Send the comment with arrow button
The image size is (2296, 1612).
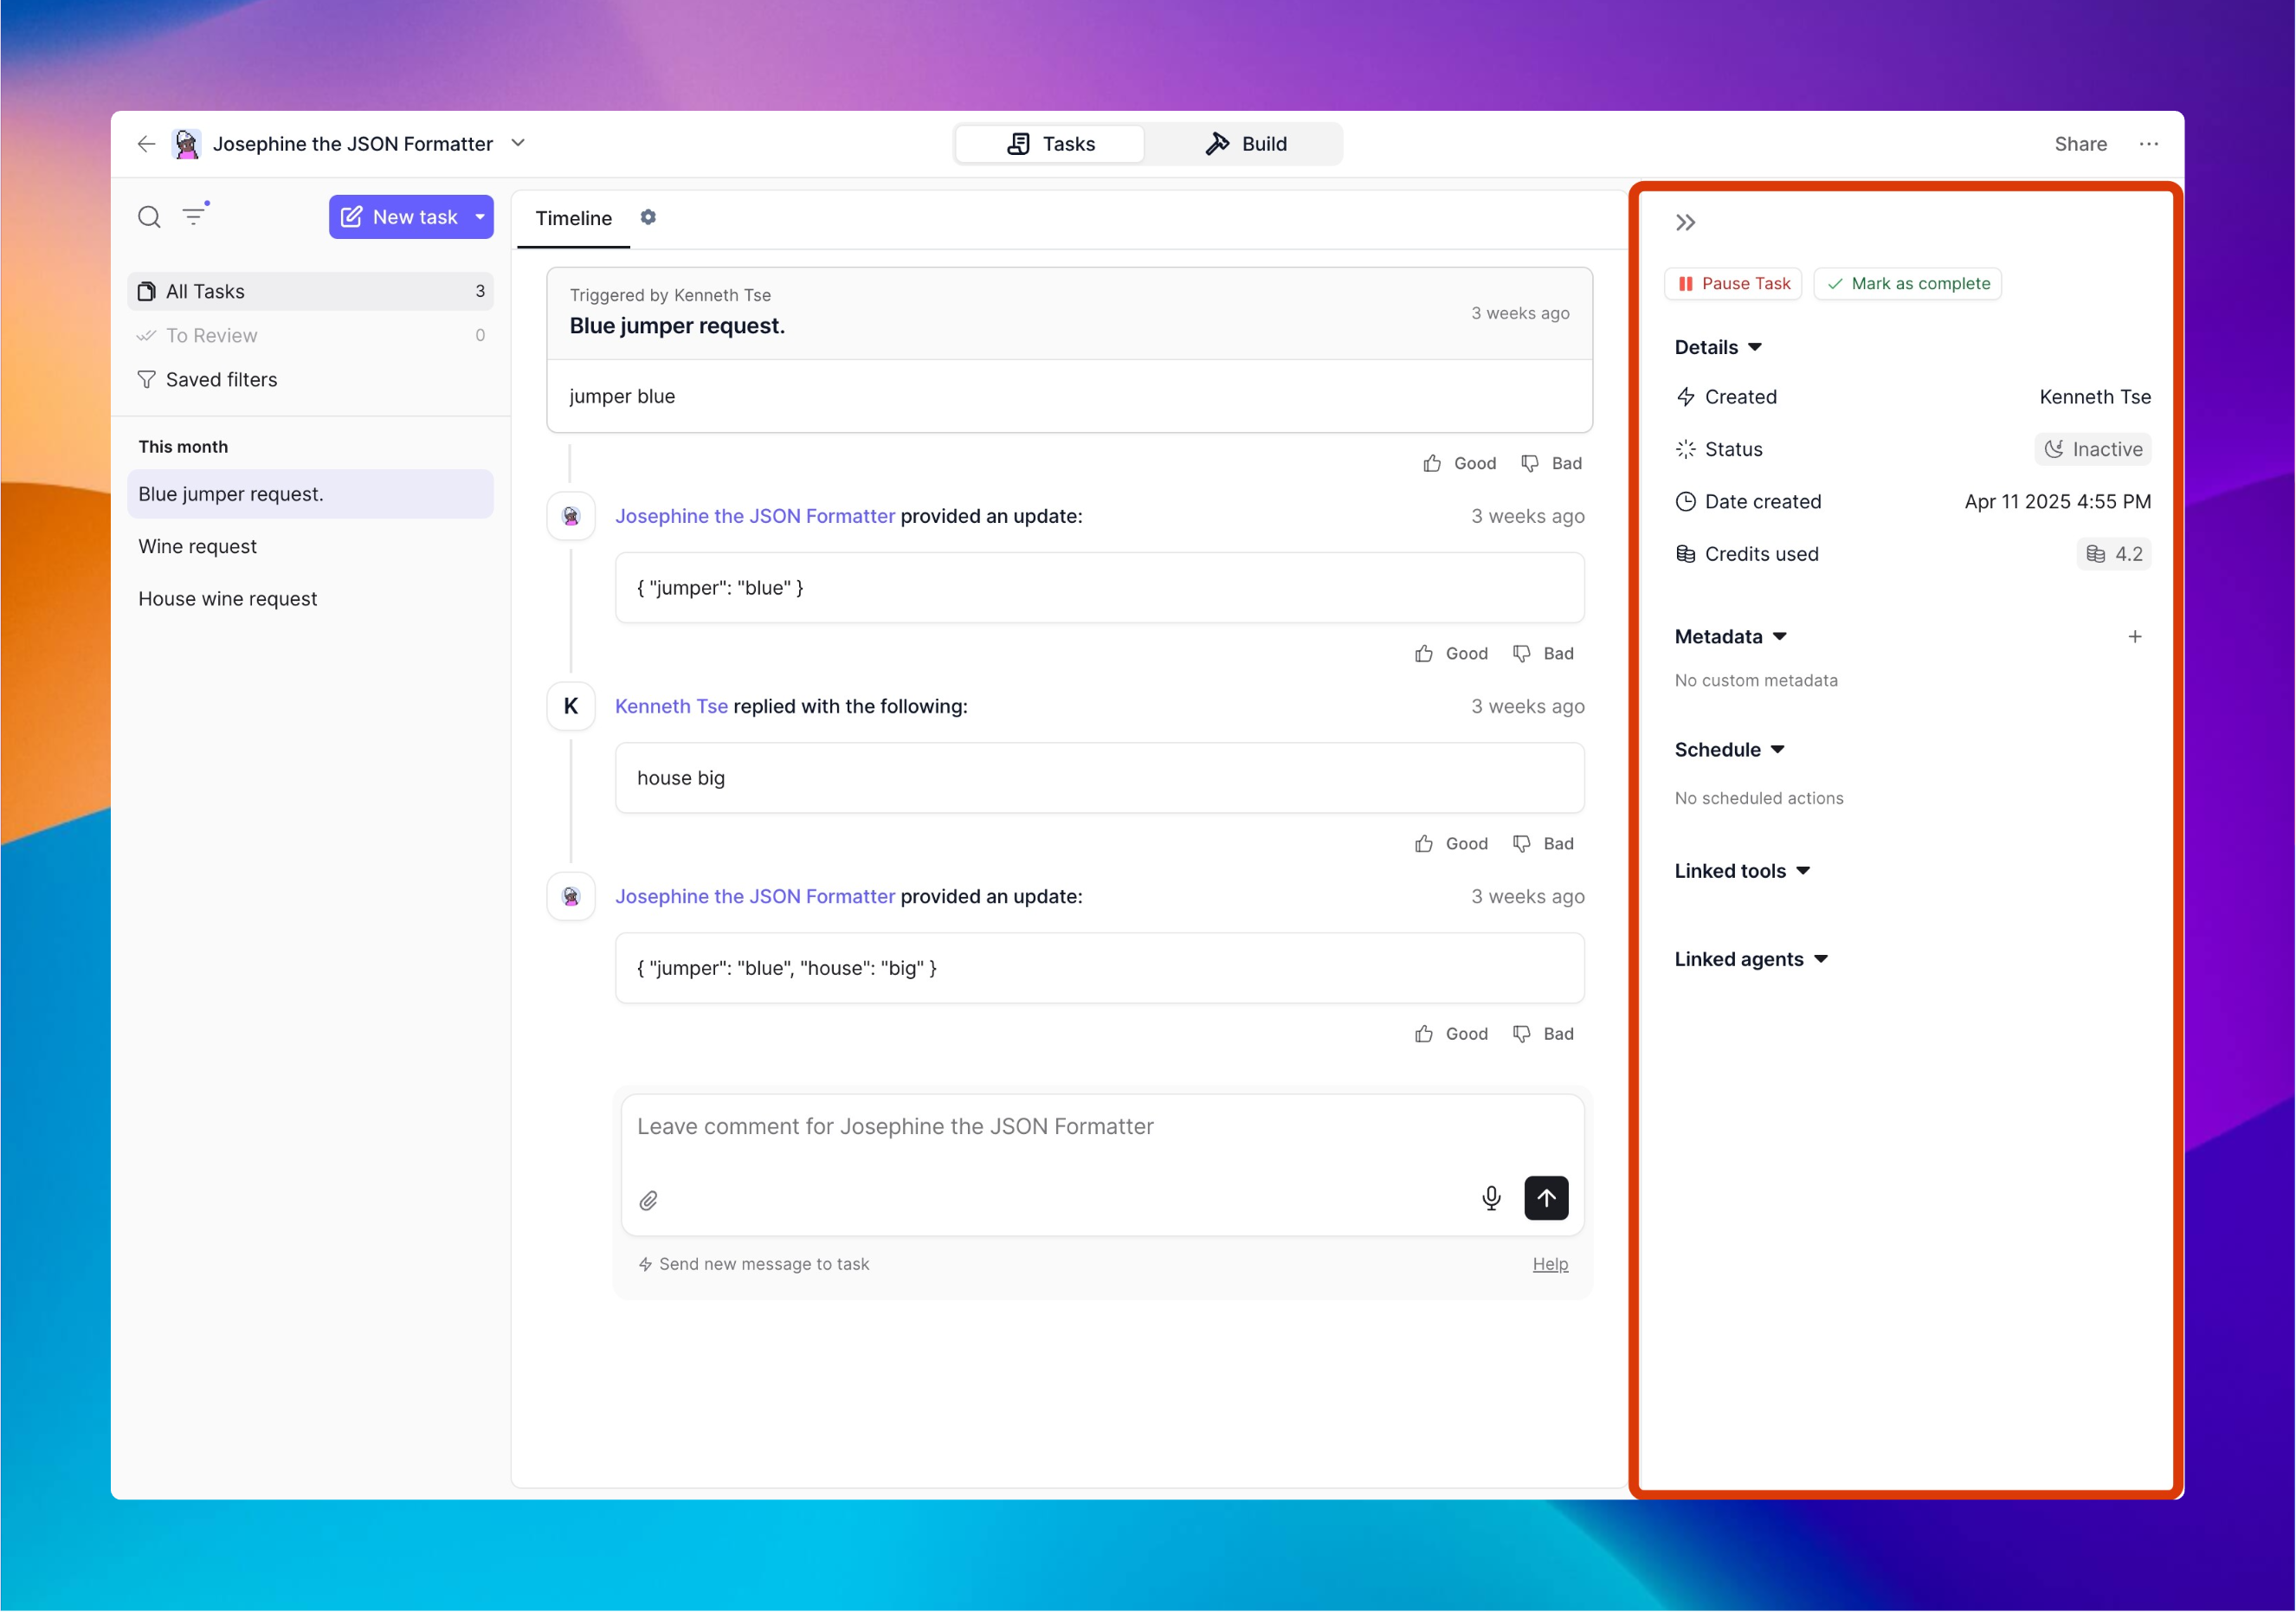1546,1198
